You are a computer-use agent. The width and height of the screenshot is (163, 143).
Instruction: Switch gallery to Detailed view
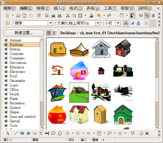55,33
